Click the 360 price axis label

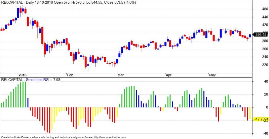[264, 49]
